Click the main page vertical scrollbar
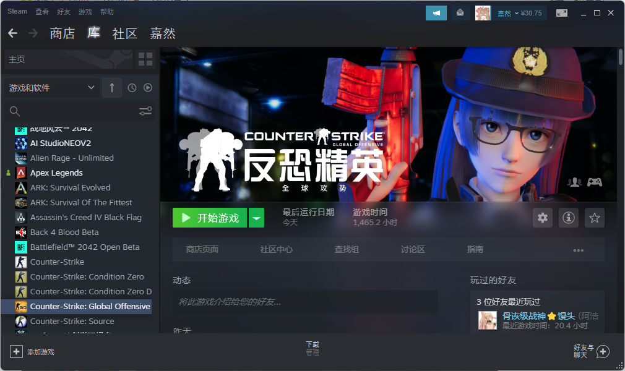 (x=620, y=57)
